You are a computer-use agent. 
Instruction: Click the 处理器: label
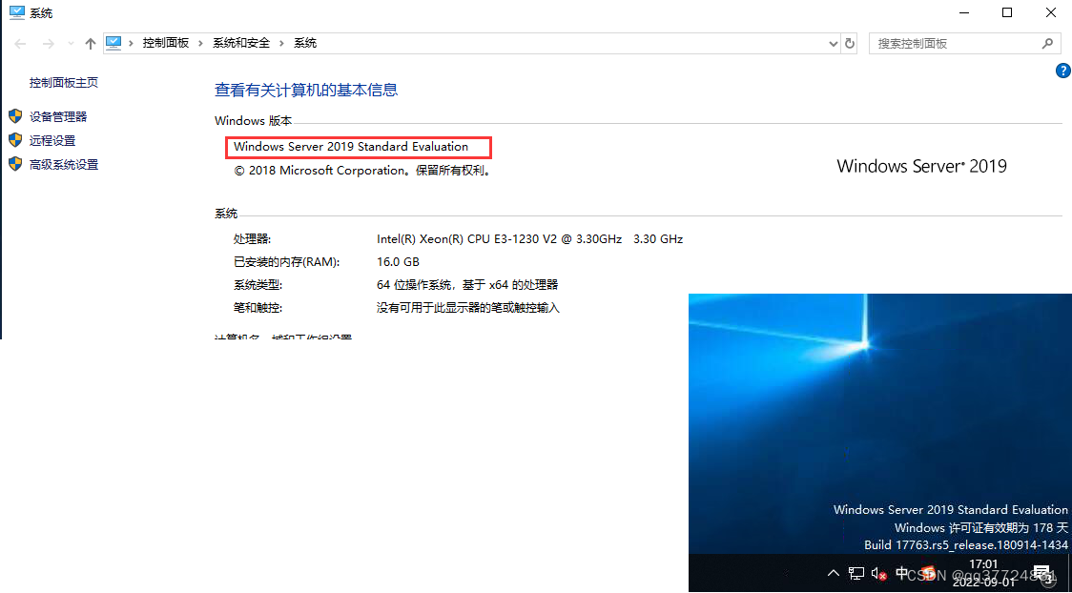(253, 239)
